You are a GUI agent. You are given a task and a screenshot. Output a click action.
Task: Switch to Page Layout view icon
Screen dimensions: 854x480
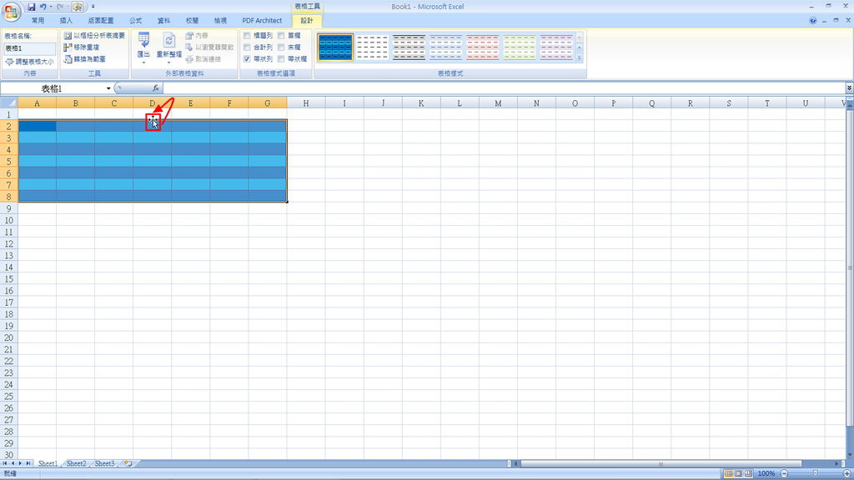click(739, 473)
